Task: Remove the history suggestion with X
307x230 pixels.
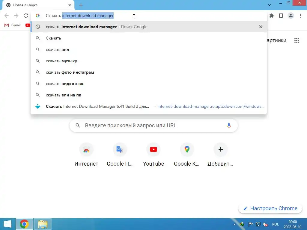Action: pyautogui.click(x=261, y=27)
